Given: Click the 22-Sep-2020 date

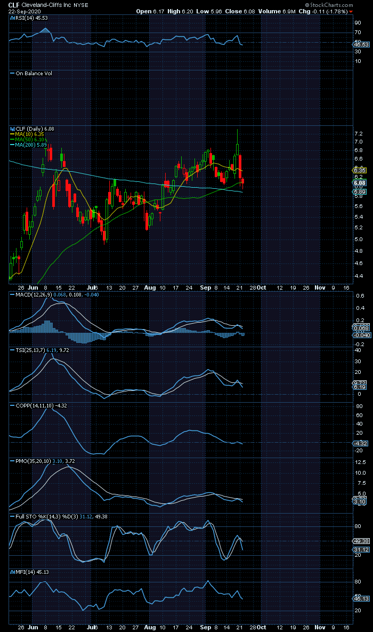Looking at the screenshot, I should pos(25,11).
